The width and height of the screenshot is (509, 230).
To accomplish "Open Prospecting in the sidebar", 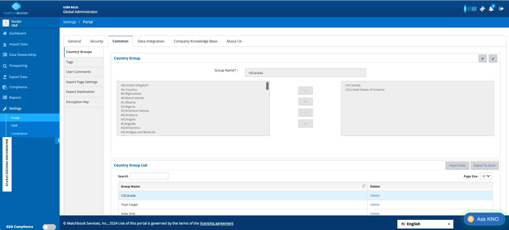I will (18, 66).
